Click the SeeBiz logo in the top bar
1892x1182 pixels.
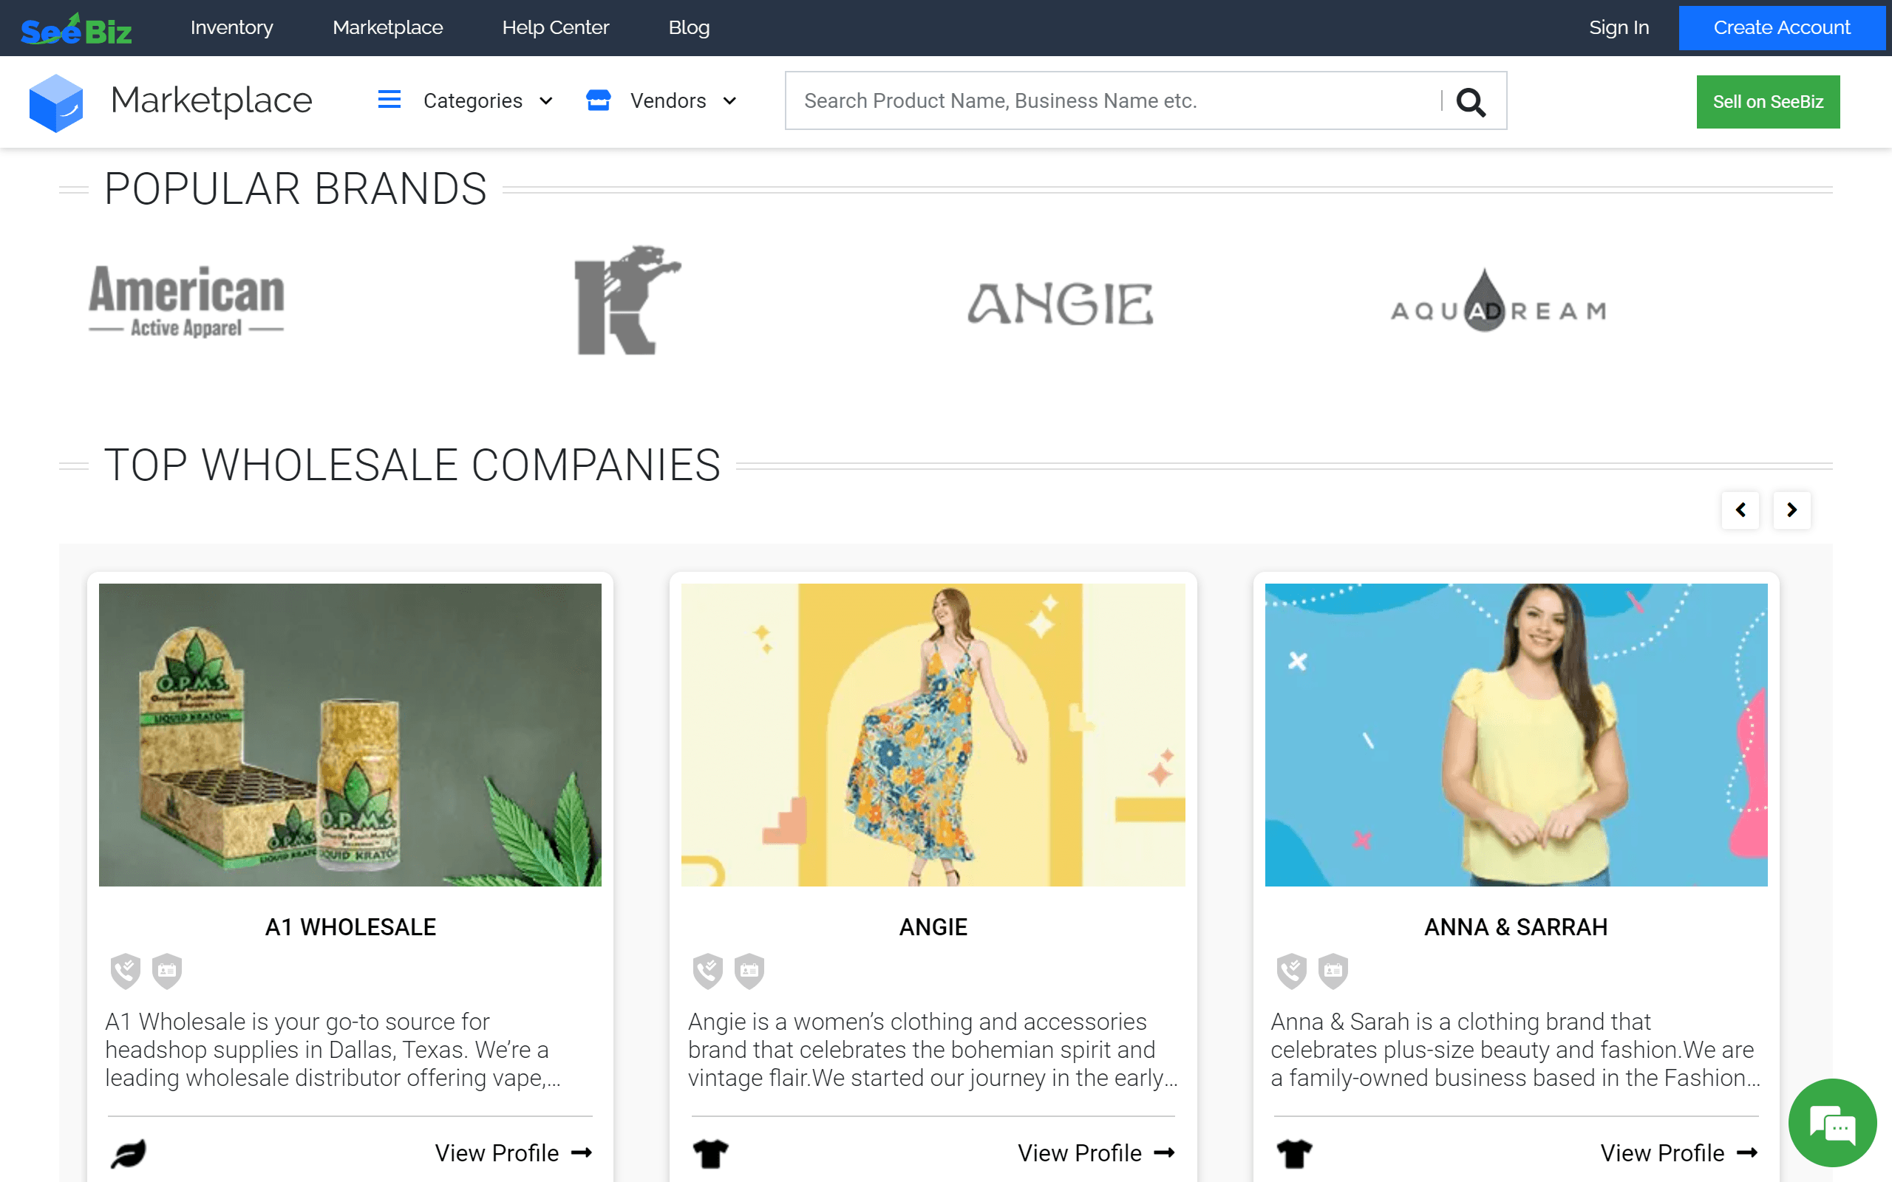(76, 27)
